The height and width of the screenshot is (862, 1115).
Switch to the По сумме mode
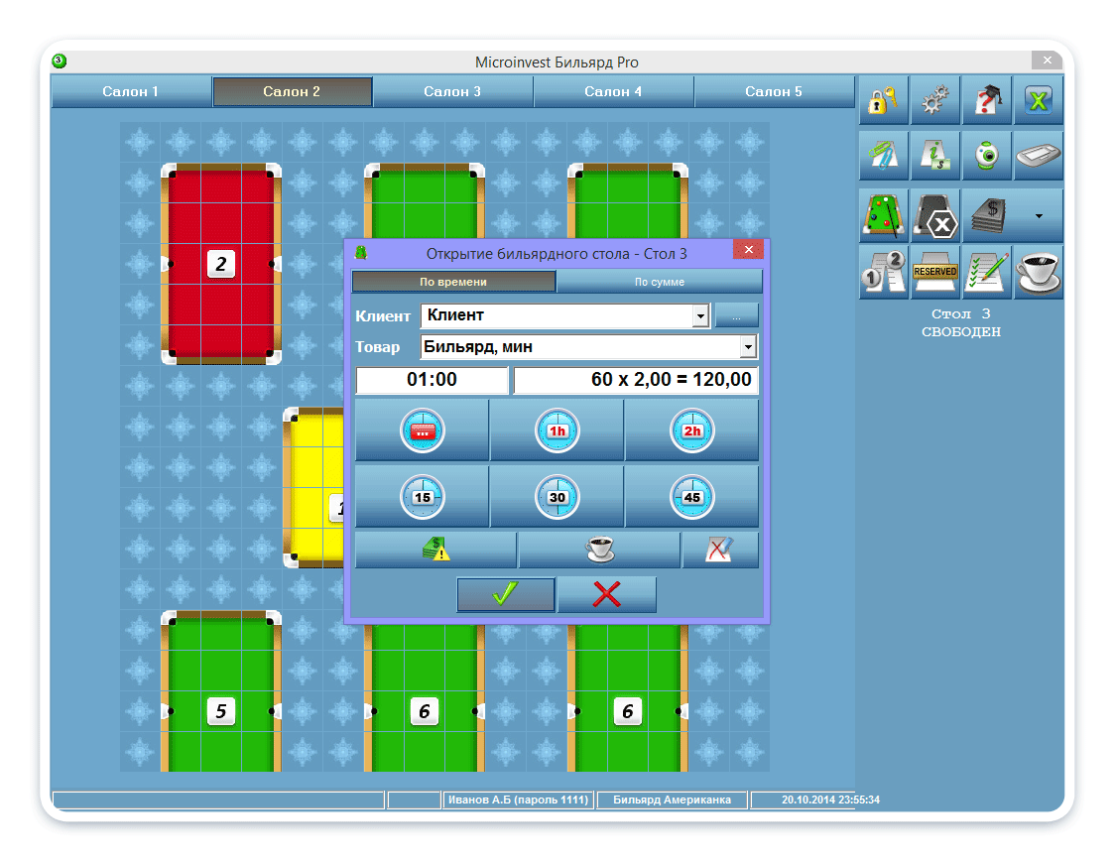(x=660, y=282)
